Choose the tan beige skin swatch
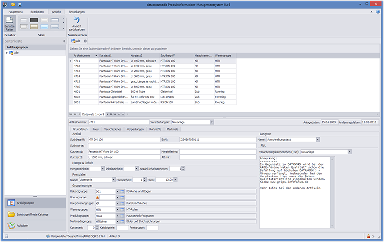 point(34,27)
